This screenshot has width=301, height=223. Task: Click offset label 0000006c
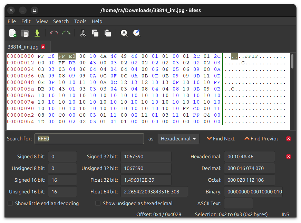(21, 95)
